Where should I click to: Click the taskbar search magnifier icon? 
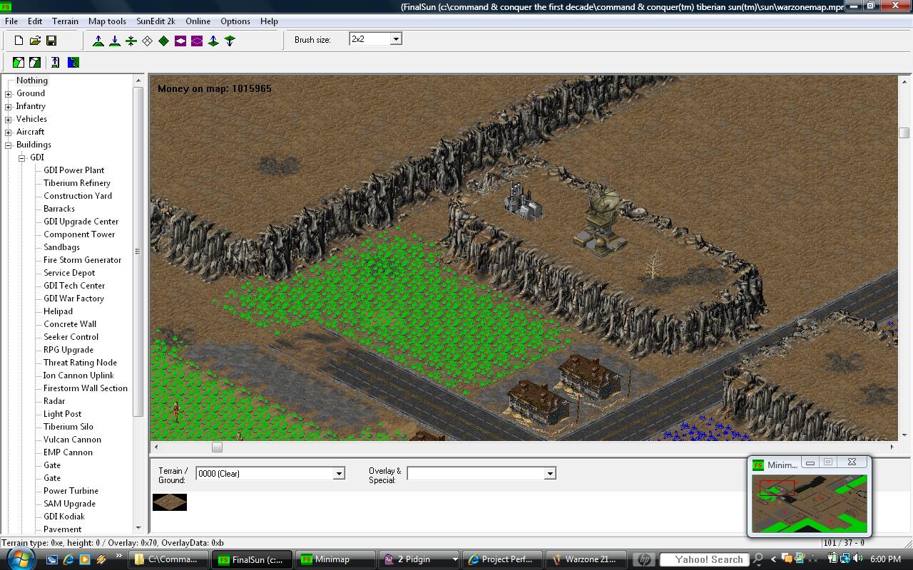[x=759, y=559]
